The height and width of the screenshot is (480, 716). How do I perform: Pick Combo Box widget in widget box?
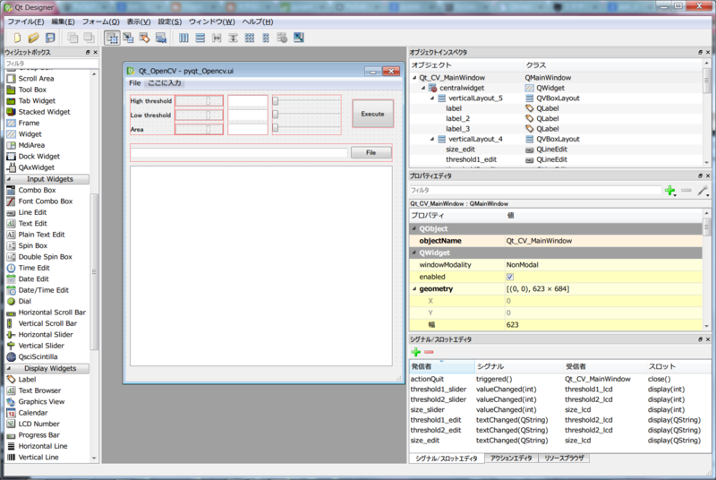point(37,190)
